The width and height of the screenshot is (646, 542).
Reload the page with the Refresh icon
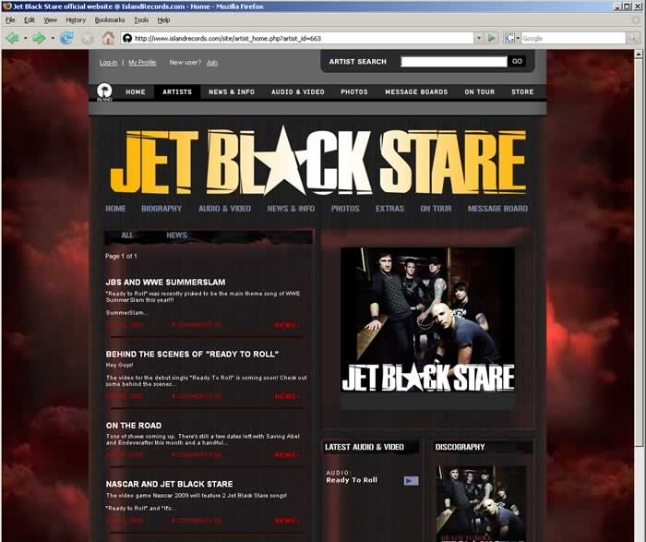click(x=66, y=39)
